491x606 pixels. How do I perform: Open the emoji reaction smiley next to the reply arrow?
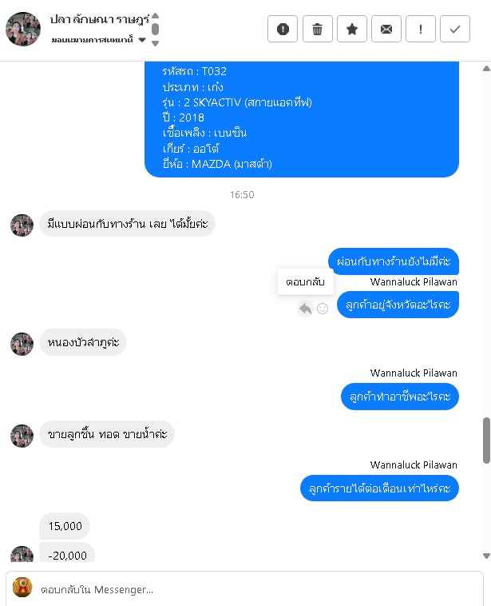(323, 309)
